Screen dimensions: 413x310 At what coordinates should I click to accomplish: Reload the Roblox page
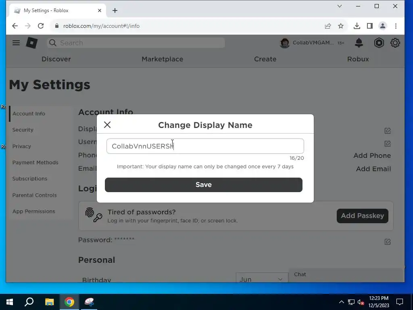[41, 26]
